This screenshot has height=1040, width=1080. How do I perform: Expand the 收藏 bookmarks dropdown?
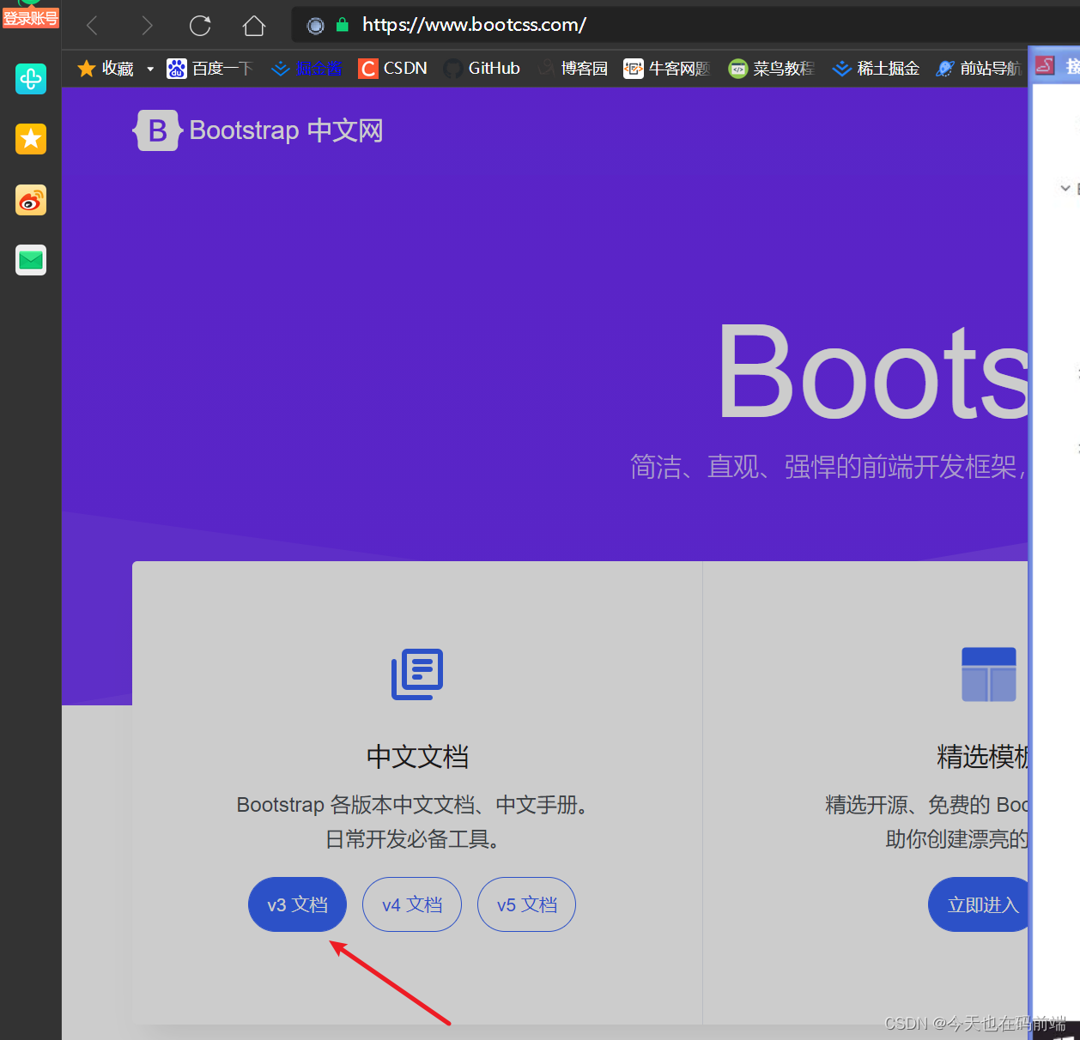150,68
